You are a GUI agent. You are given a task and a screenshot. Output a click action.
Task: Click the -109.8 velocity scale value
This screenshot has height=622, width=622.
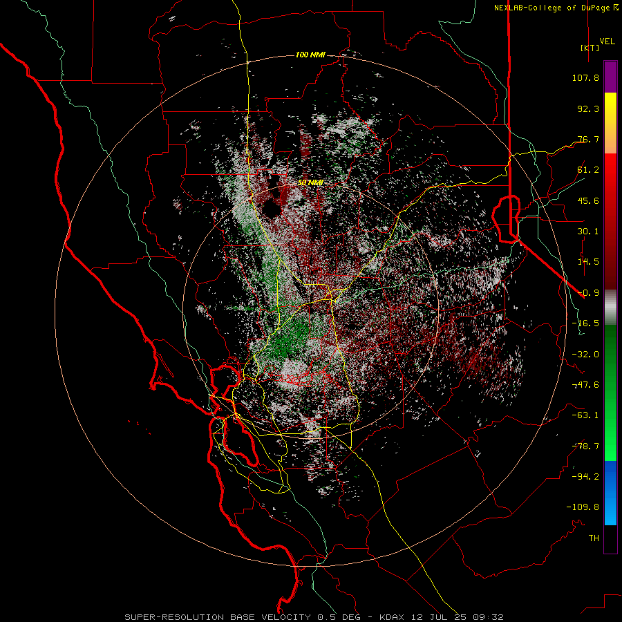pos(583,507)
